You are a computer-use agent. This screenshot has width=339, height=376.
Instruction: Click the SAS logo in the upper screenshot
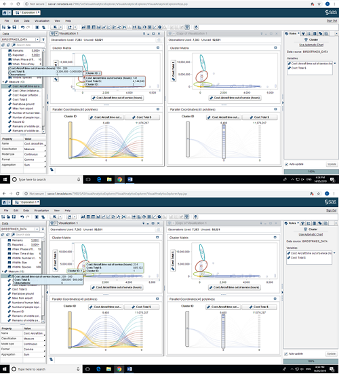coord(331,12)
